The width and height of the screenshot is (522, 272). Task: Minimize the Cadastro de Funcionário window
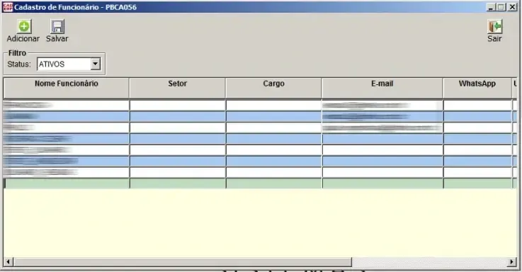tap(491, 7)
